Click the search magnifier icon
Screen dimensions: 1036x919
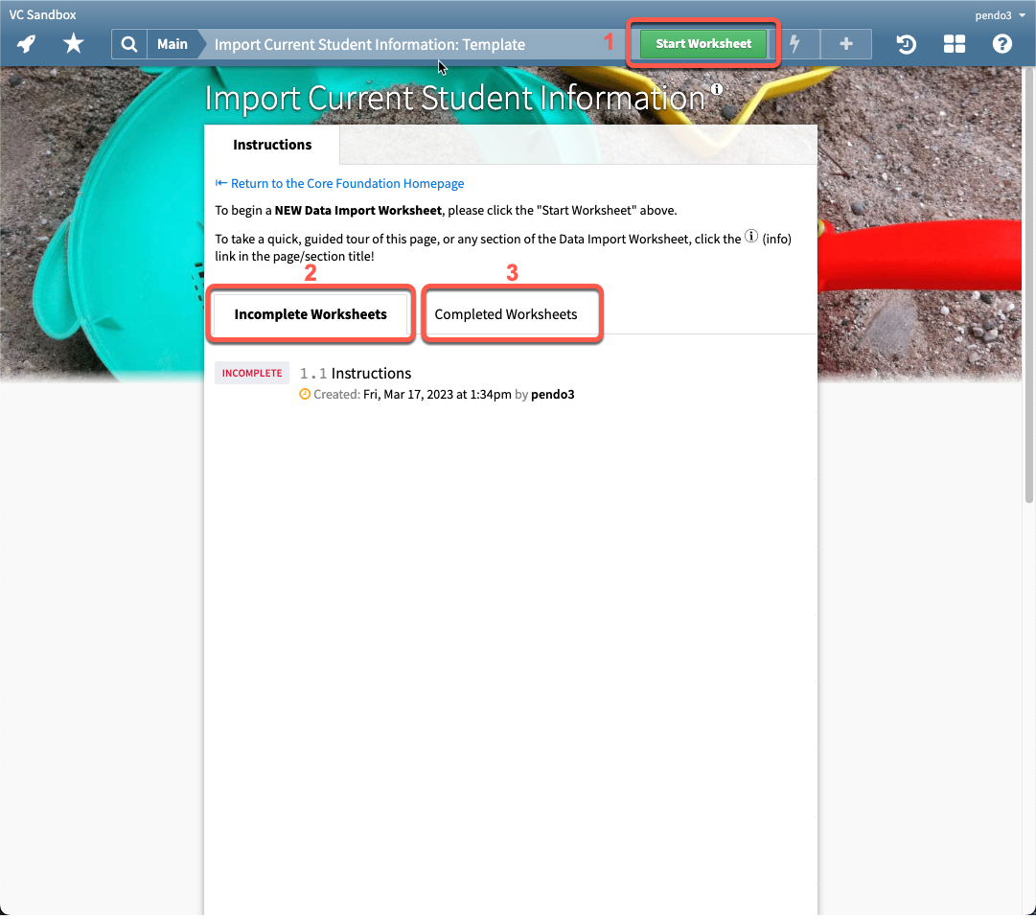128,44
